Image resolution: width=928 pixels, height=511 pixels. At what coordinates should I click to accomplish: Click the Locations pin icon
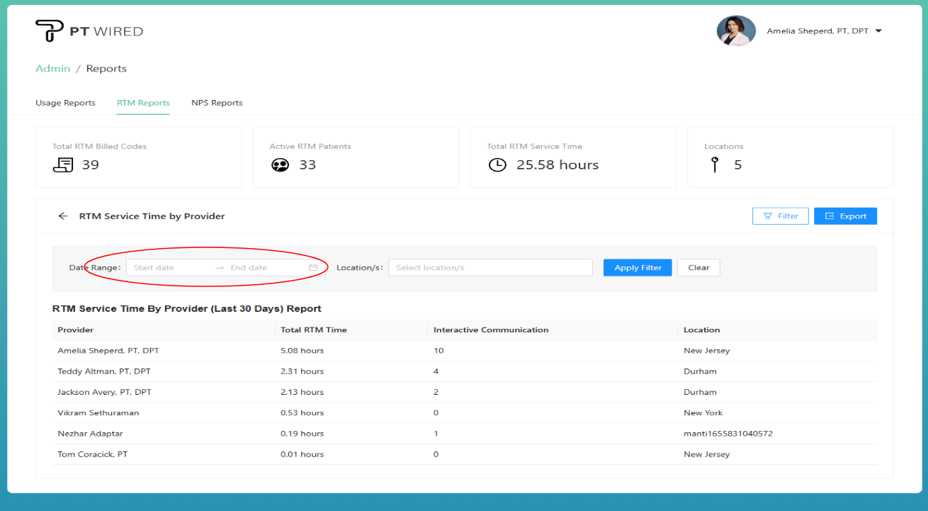point(715,165)
